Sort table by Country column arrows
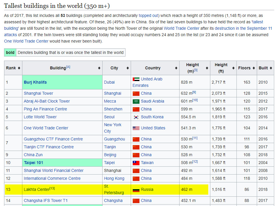Image resolution: width=278 pixels, height=206 pixels. 176,68
